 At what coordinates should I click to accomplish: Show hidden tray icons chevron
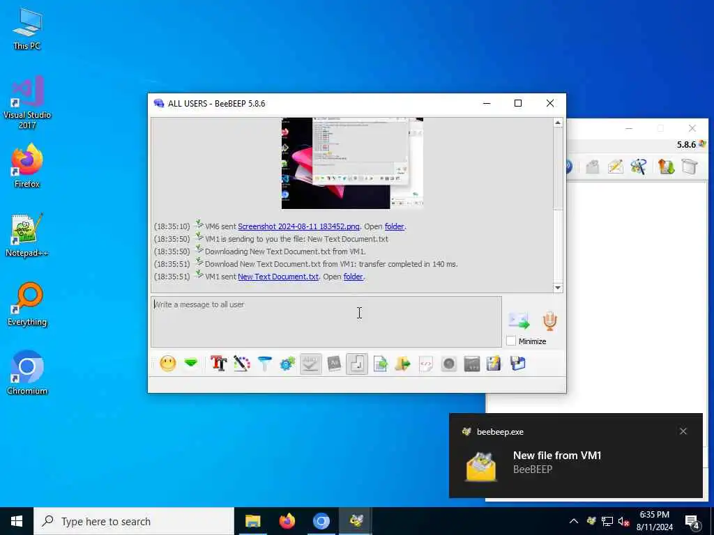574,521
